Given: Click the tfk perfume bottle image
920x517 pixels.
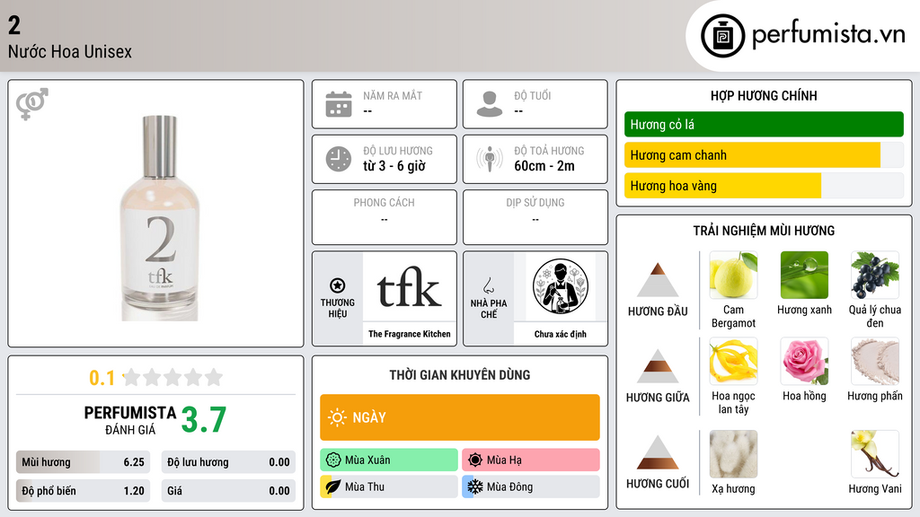Looking at the screenshot, I should (x=160, y=218).
